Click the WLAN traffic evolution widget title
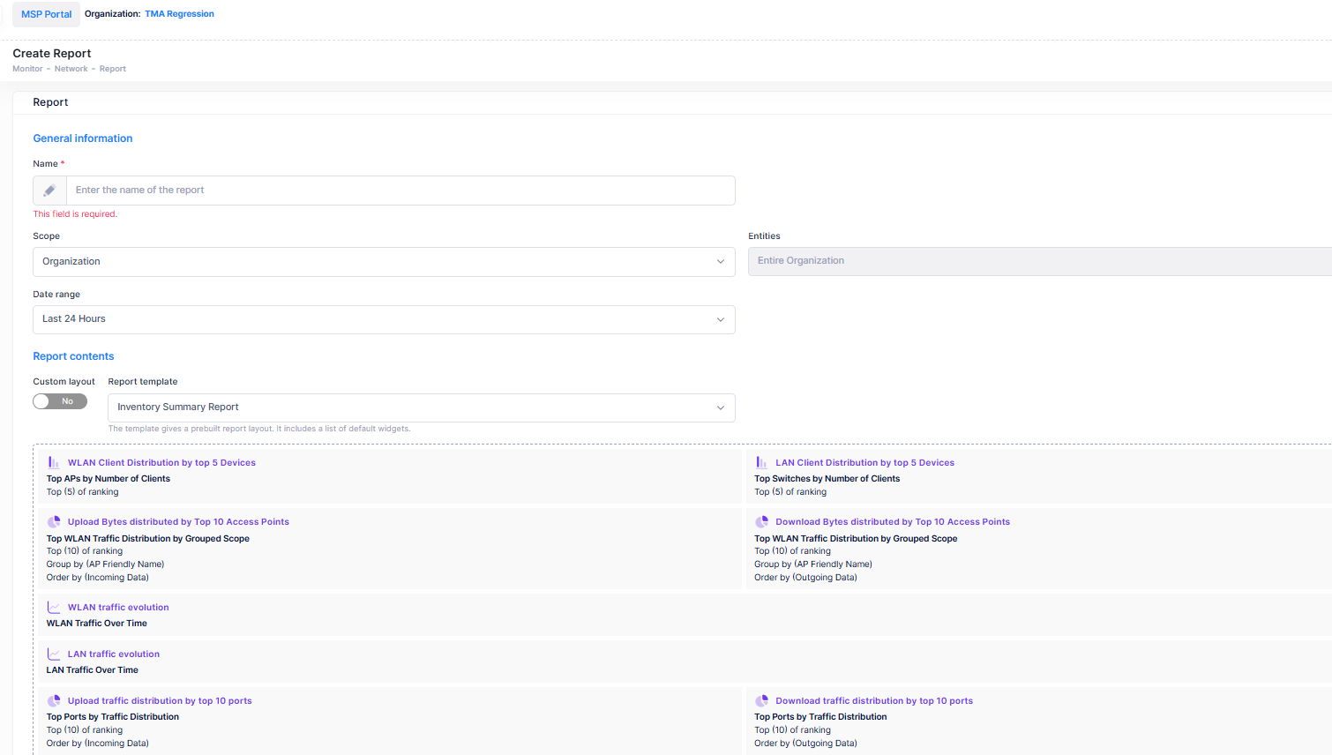Image resolution: width=1332 pixels, height=755 pixels. pos(118,606)
